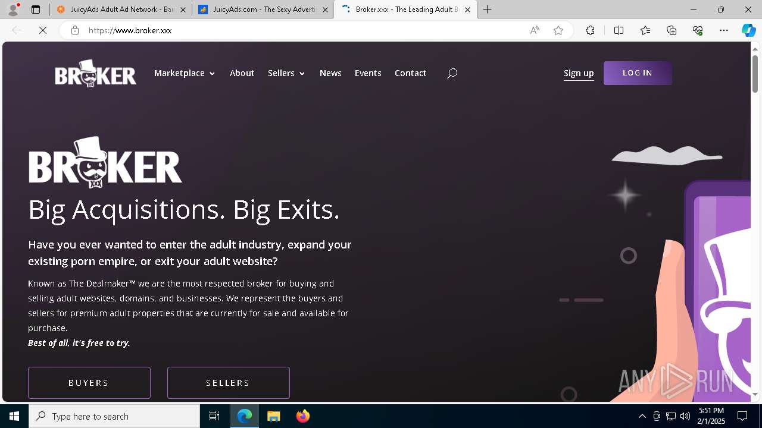Add this page to favorites with the star icon
This screenshot has height=428, width=762.
click(558, 30)
